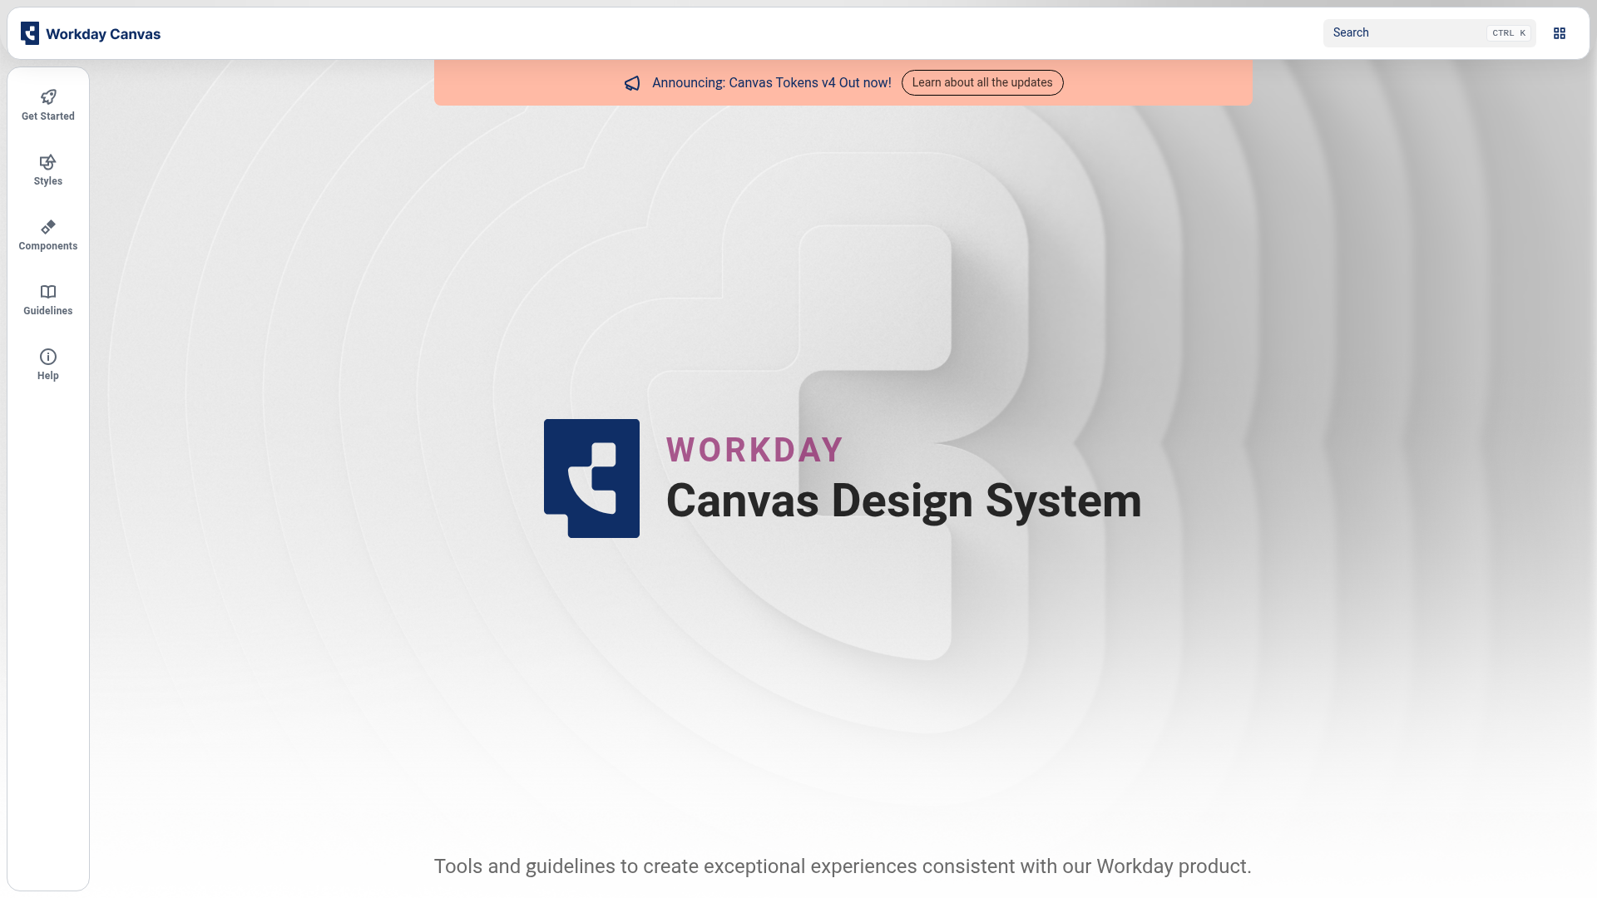
Task: Click the CTRL K shortcut badge
Action: pos(1509,33)
